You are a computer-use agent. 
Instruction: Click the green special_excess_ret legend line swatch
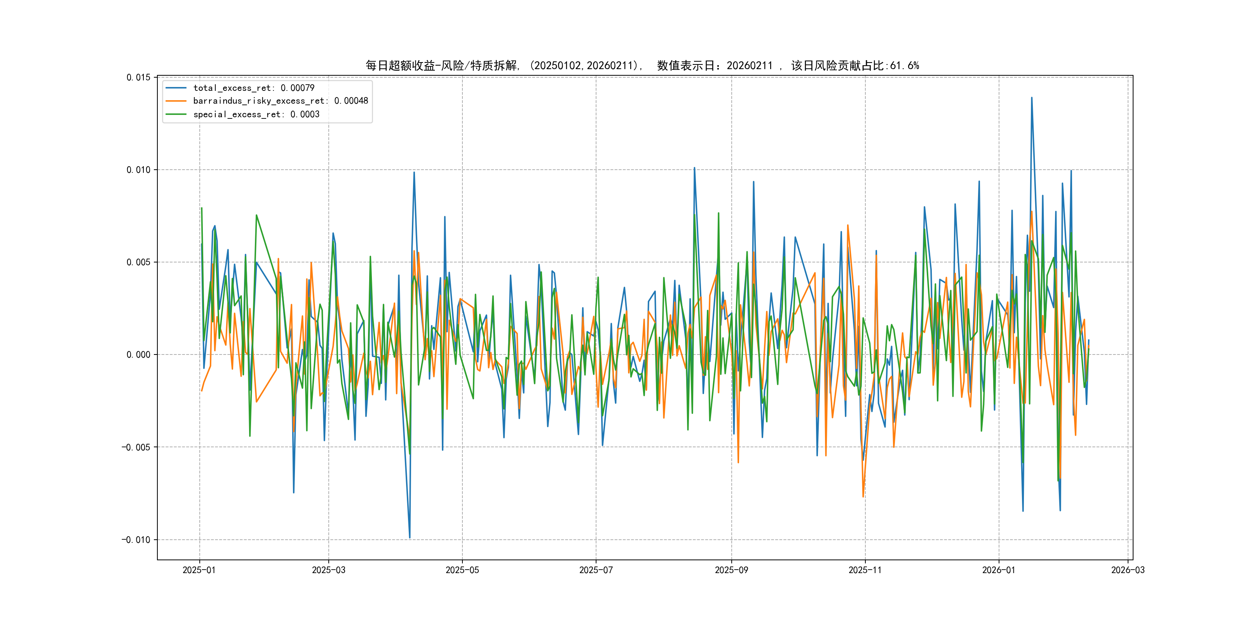click(176, 114)
